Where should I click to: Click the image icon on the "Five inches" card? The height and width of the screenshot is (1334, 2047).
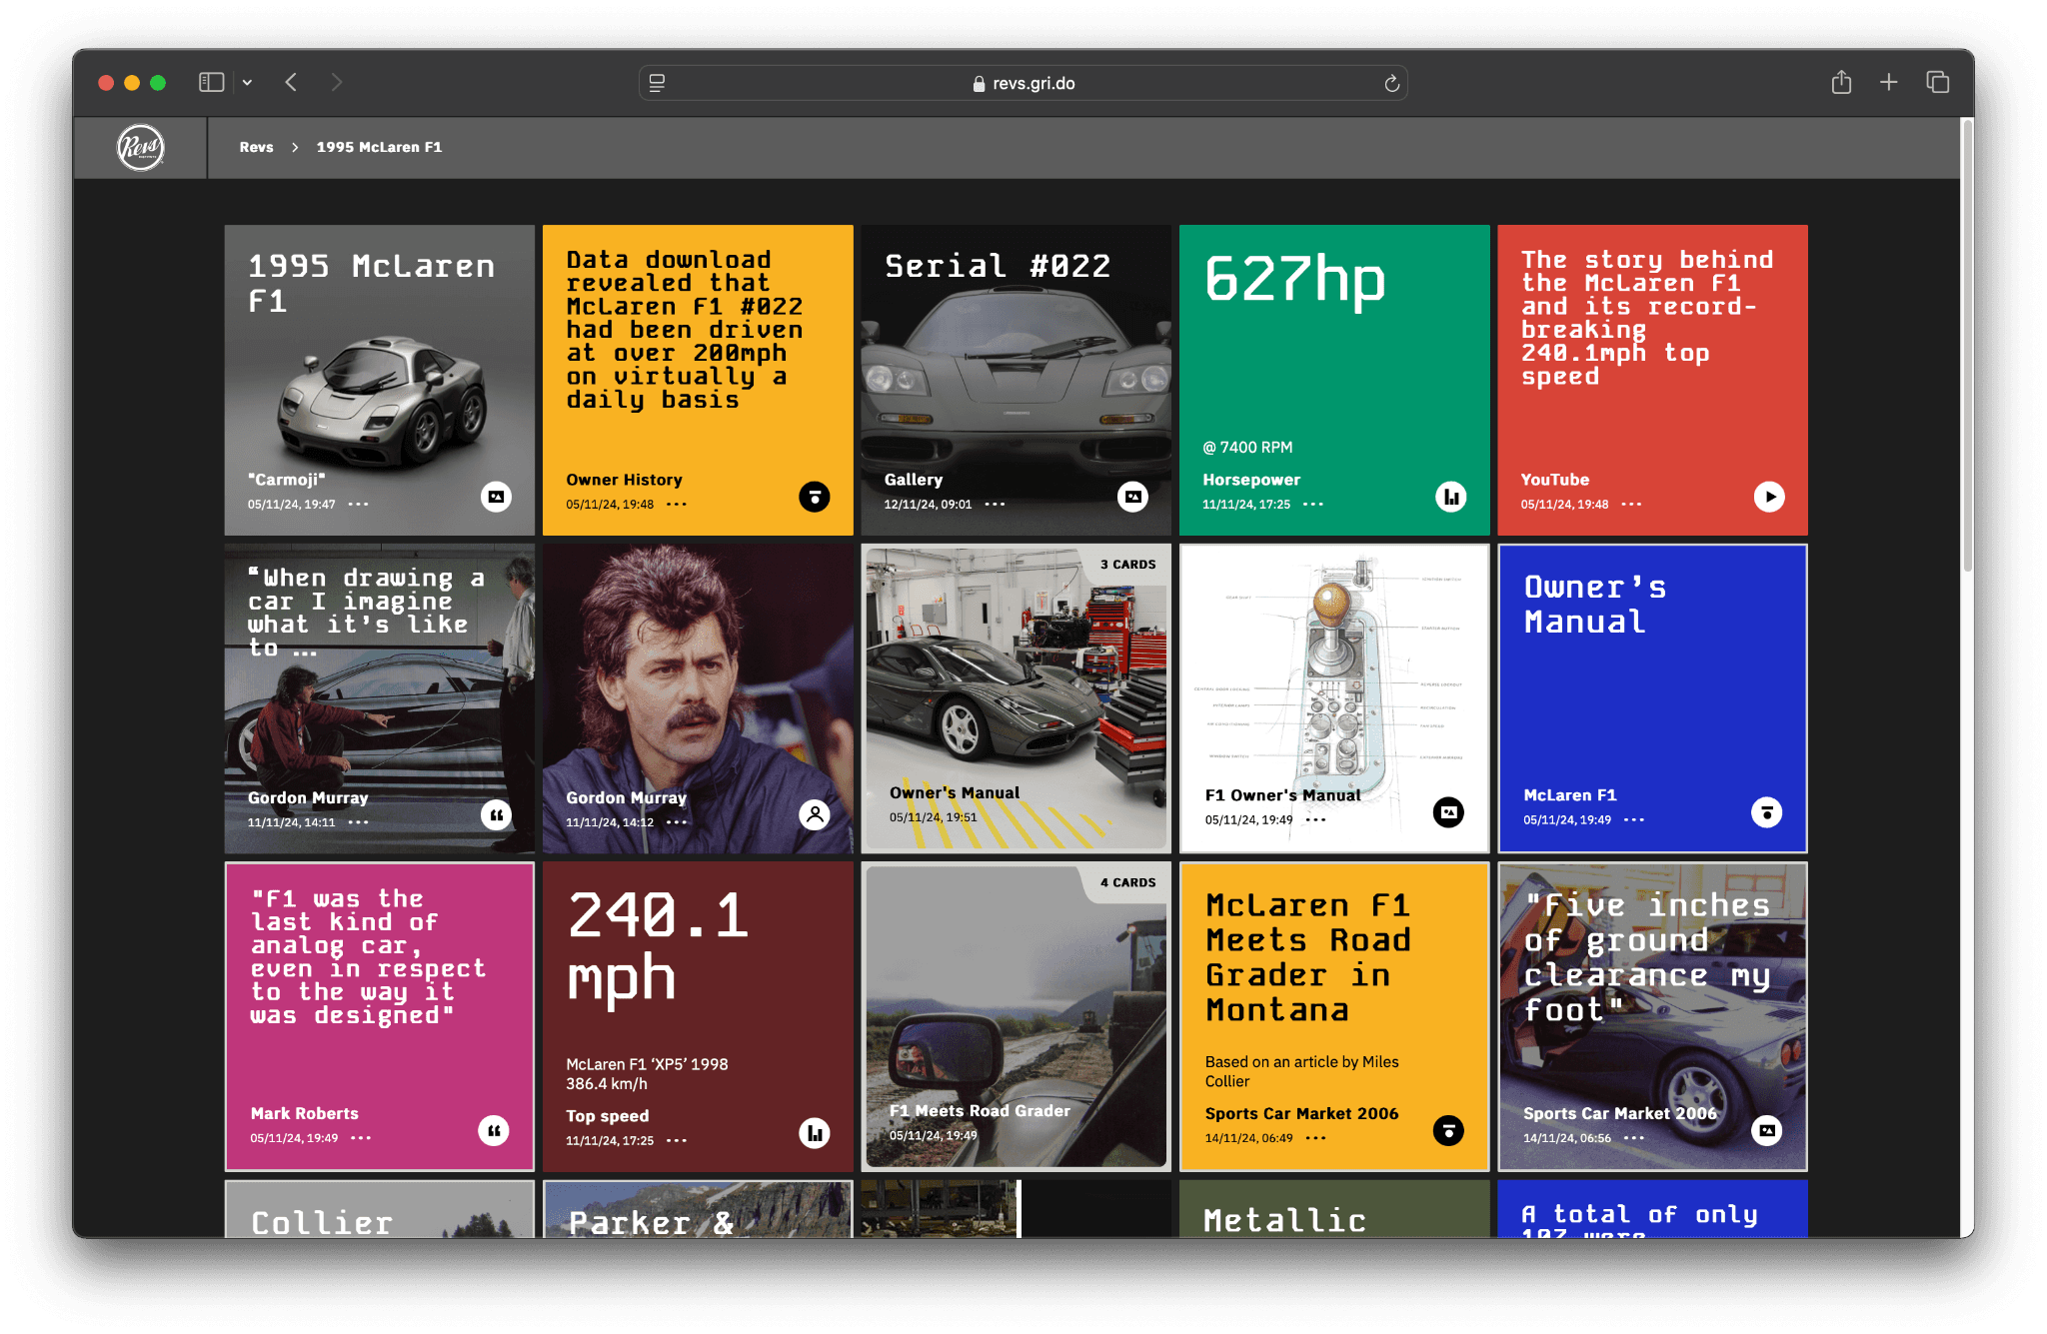tap(1766, 1131)
